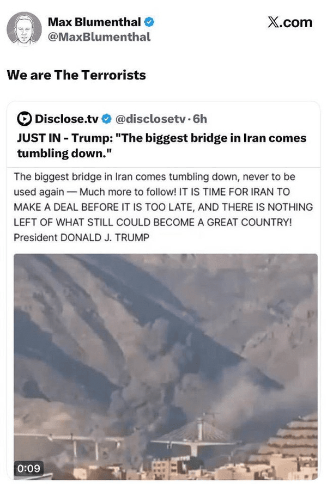Click the X.com watermark text
This screenshot has height=484, width=327.
(290, 22)
